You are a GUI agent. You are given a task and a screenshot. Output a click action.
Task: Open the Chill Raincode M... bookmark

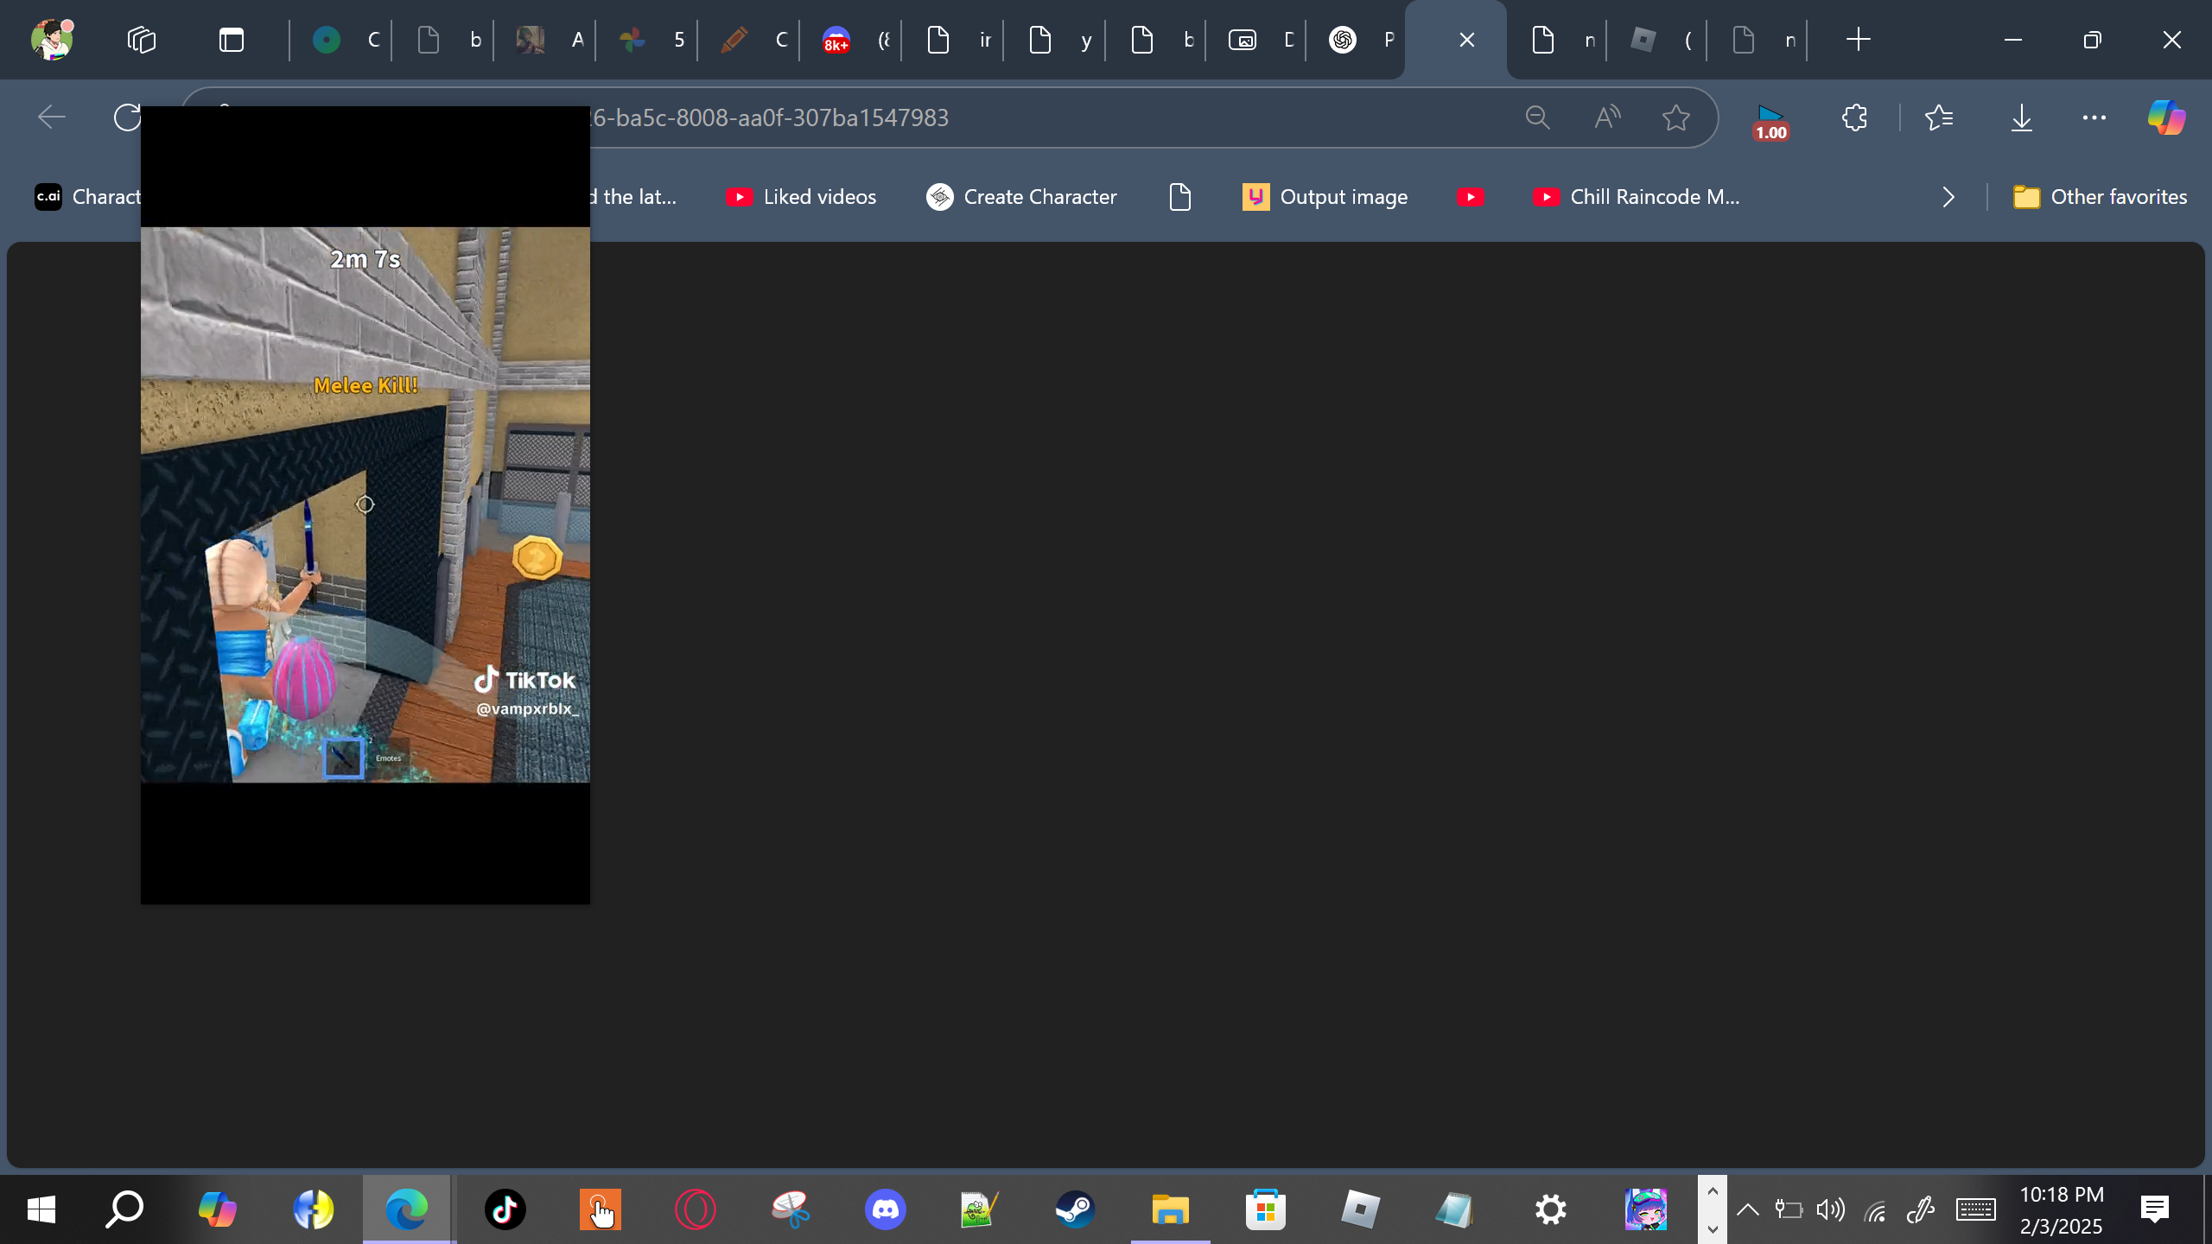[1637, 197]
